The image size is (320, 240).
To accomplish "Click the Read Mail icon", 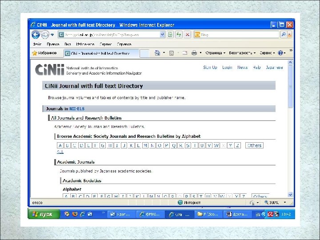I will pos(184,53).
